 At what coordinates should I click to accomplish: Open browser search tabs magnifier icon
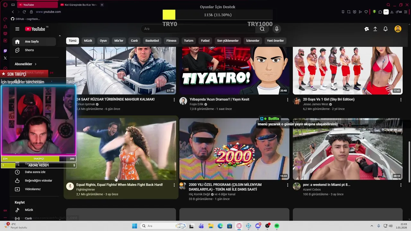point(388,5)
